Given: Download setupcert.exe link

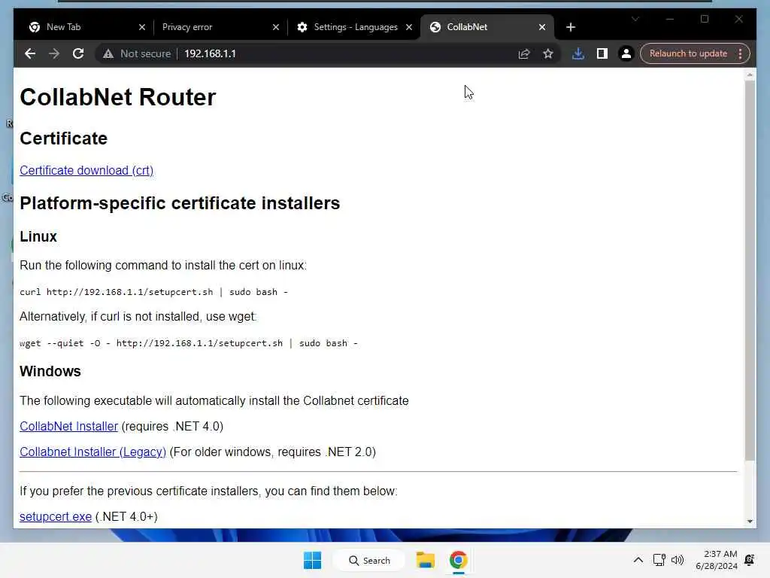Looking at the screenshot, I should pyautogui.click(x=56, y=516).
